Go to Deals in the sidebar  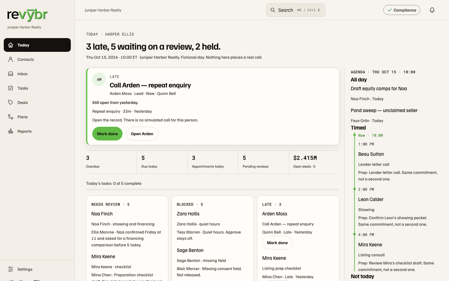click(x=37, y=102)
